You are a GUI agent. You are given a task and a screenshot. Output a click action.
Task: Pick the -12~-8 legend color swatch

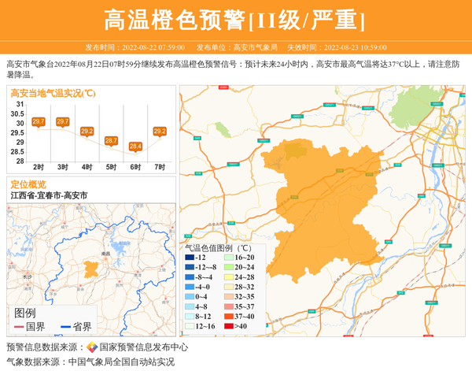coord(190,267)
